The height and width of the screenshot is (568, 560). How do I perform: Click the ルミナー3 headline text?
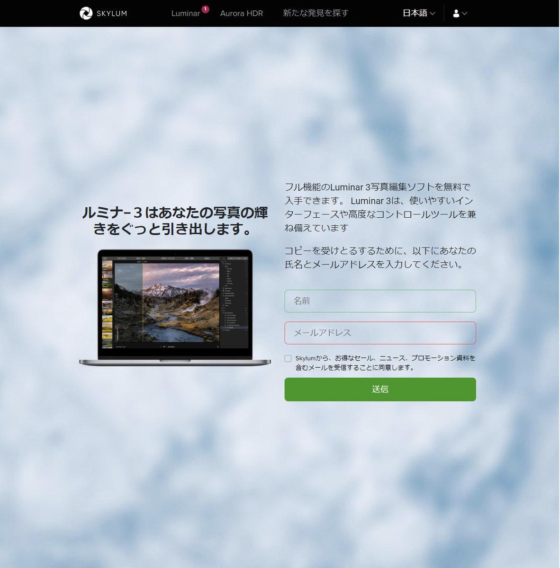click(x=175, y=221)
